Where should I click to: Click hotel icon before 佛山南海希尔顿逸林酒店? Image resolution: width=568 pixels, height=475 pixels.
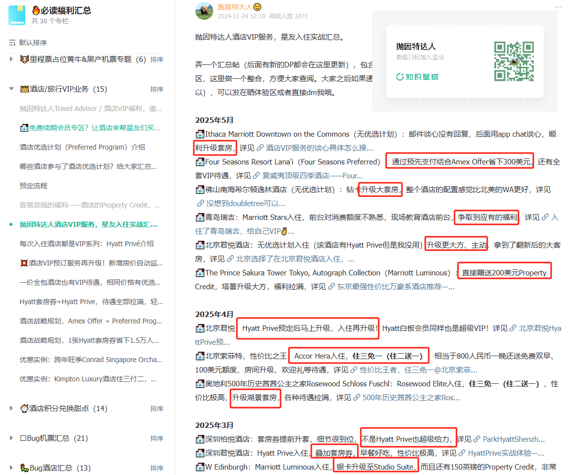(200, 189)
